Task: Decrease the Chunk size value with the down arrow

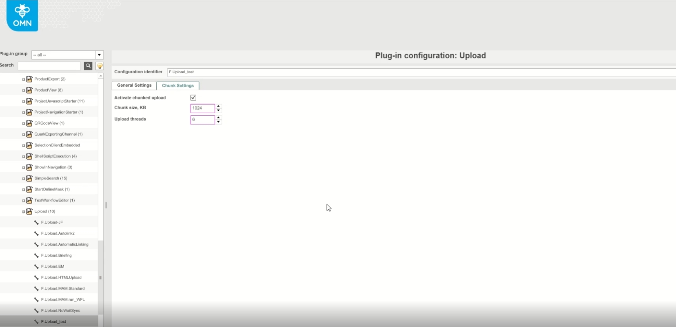Action: [x=219, y=110]
